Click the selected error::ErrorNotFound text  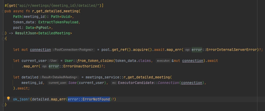coord(89,99)
